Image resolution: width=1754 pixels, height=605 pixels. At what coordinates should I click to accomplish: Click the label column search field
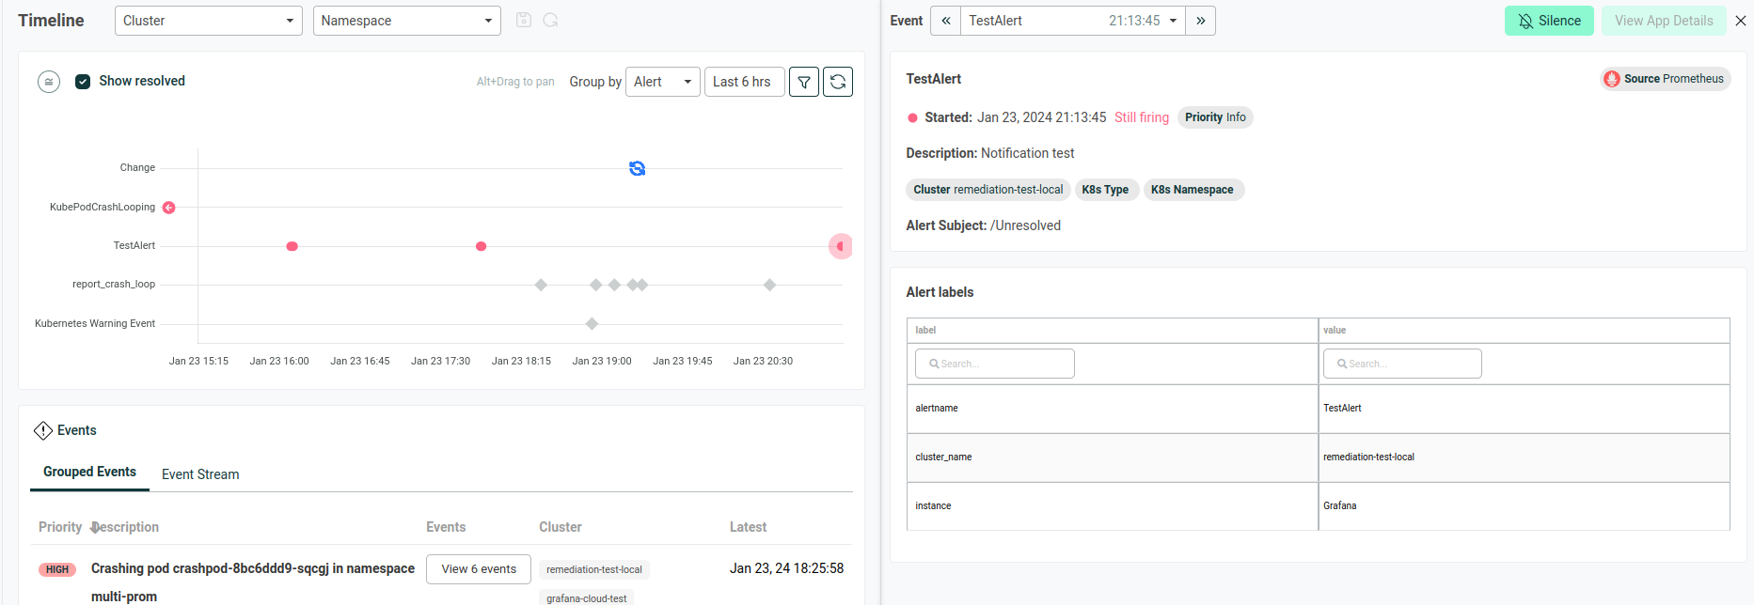click(994, 364)
